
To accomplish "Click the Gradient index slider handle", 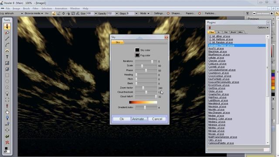I will coord(145,107).
